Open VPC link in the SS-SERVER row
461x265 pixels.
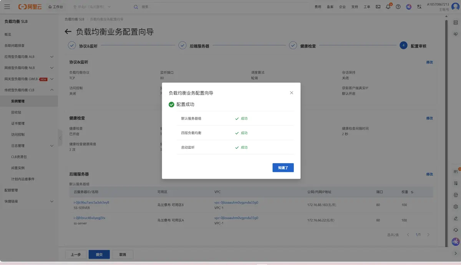click(236, 202)
